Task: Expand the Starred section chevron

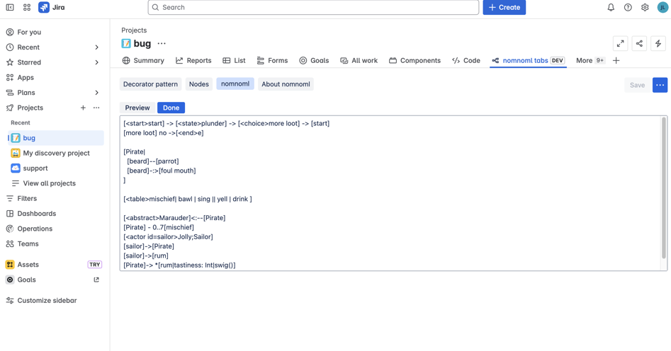Action: click(96, 62)
